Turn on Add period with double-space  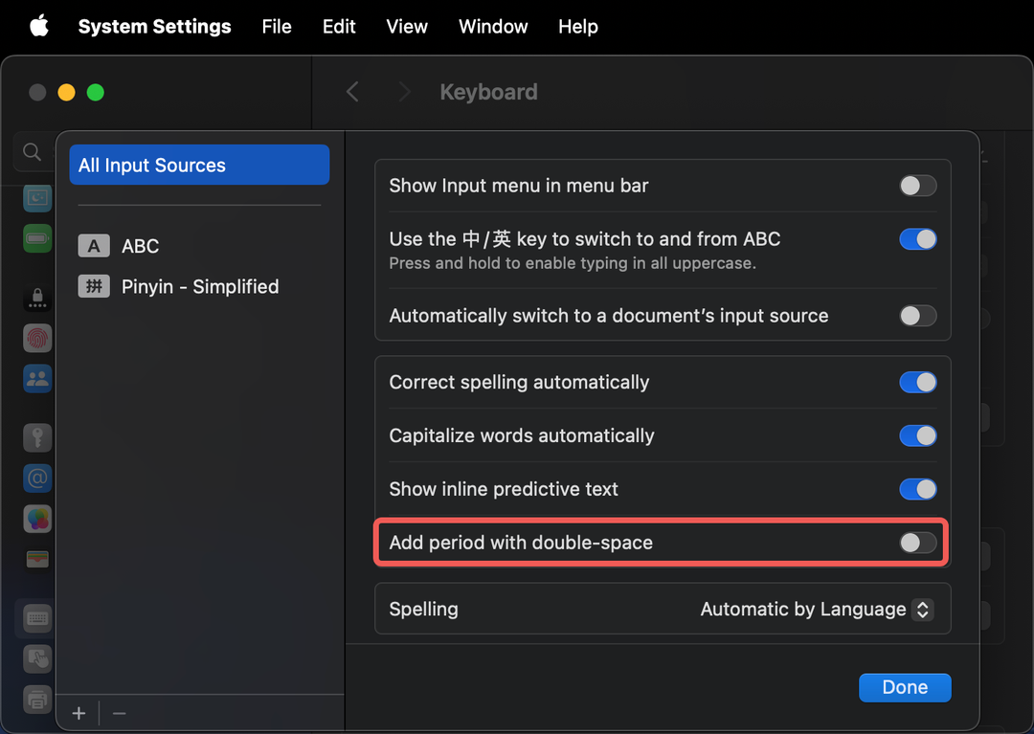click(x=917, y=543)
